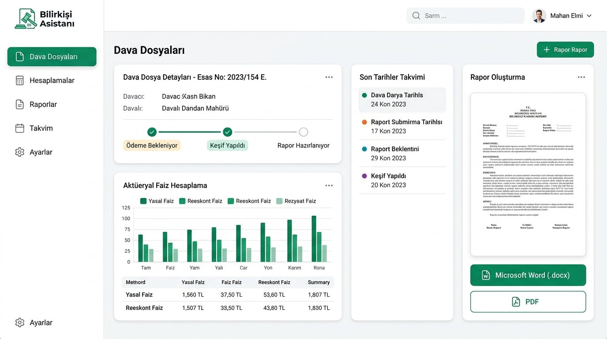Go to Hesaplamalar in the sidebar

click(52, 80)
